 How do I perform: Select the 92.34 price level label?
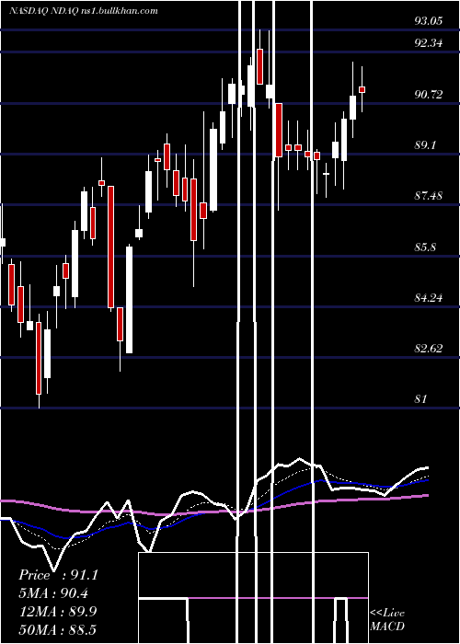(429, 42)
